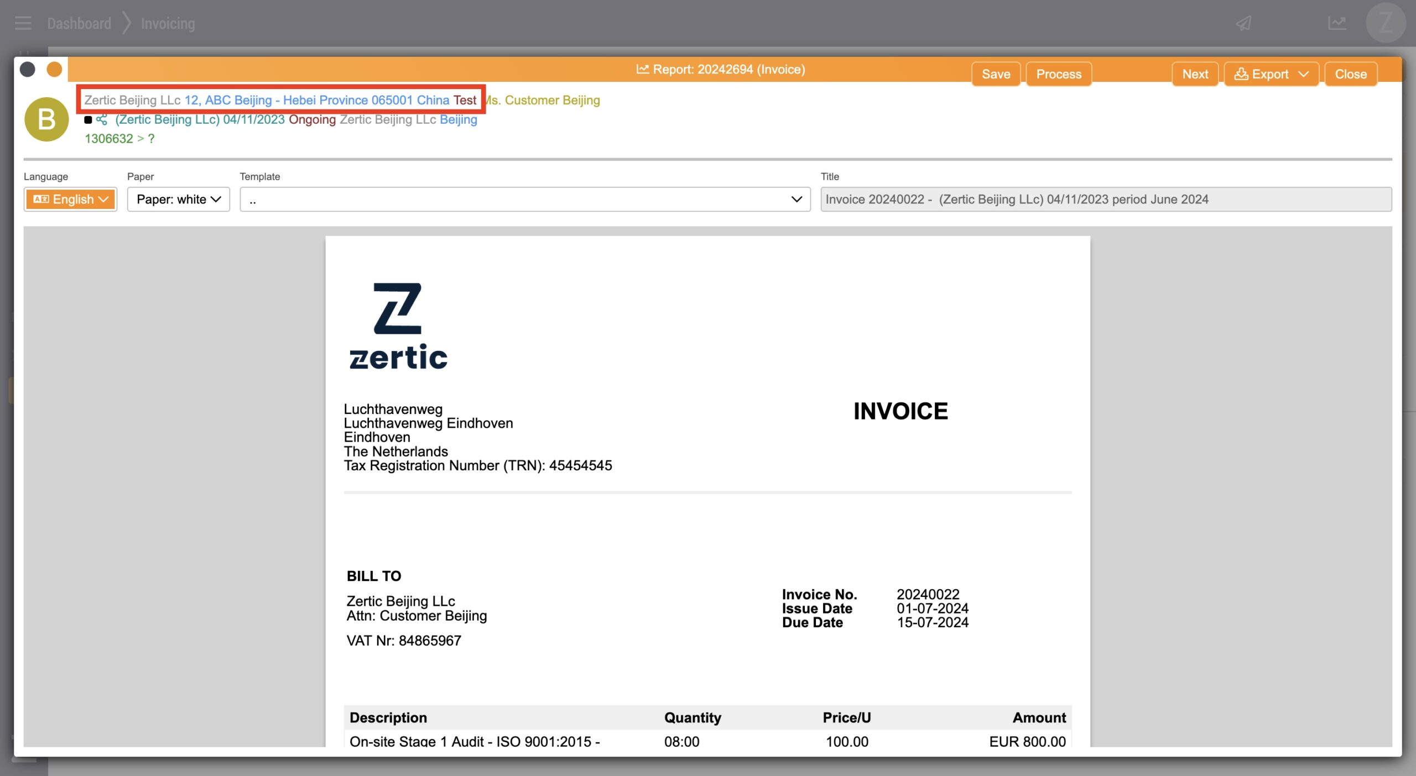The image size is (1416, 776).
Task: Click the small black square status marker
Action: click(88, 119)
